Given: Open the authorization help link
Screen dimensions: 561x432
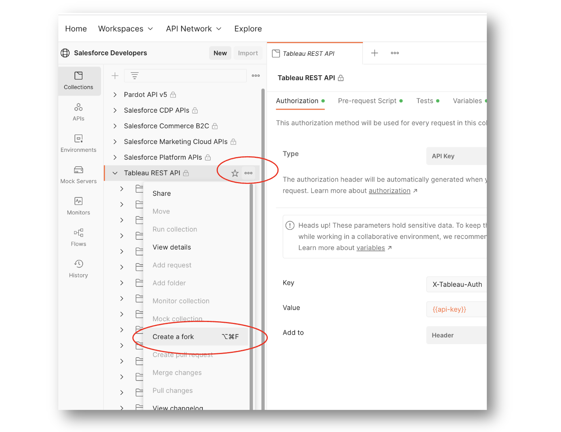Looking at the screenshot, I should (x=389, y=191).
